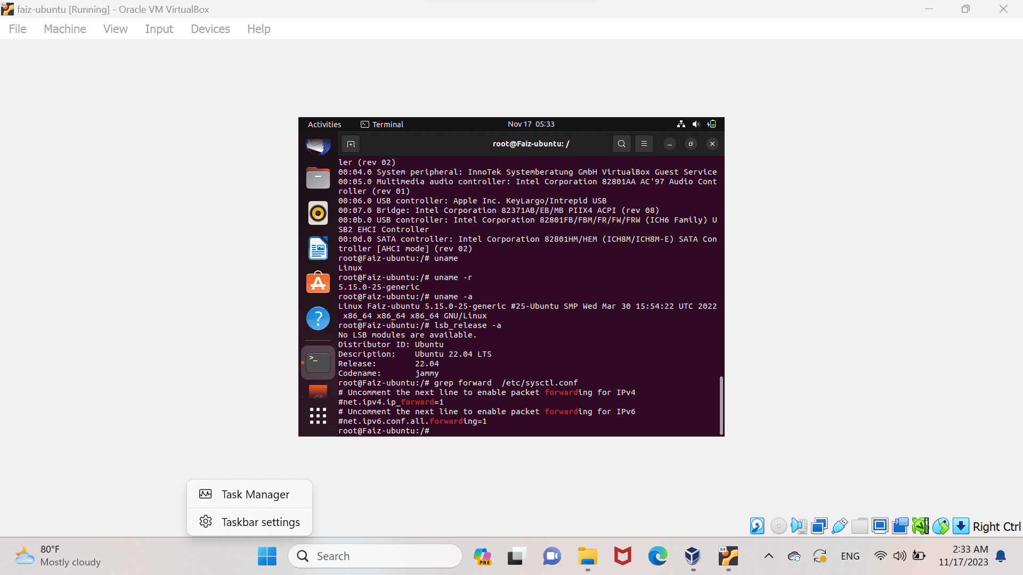Expand hidden system tray icons chevron
The image size is (1023, 575).
pyautogui.click(x=768, y=556)
